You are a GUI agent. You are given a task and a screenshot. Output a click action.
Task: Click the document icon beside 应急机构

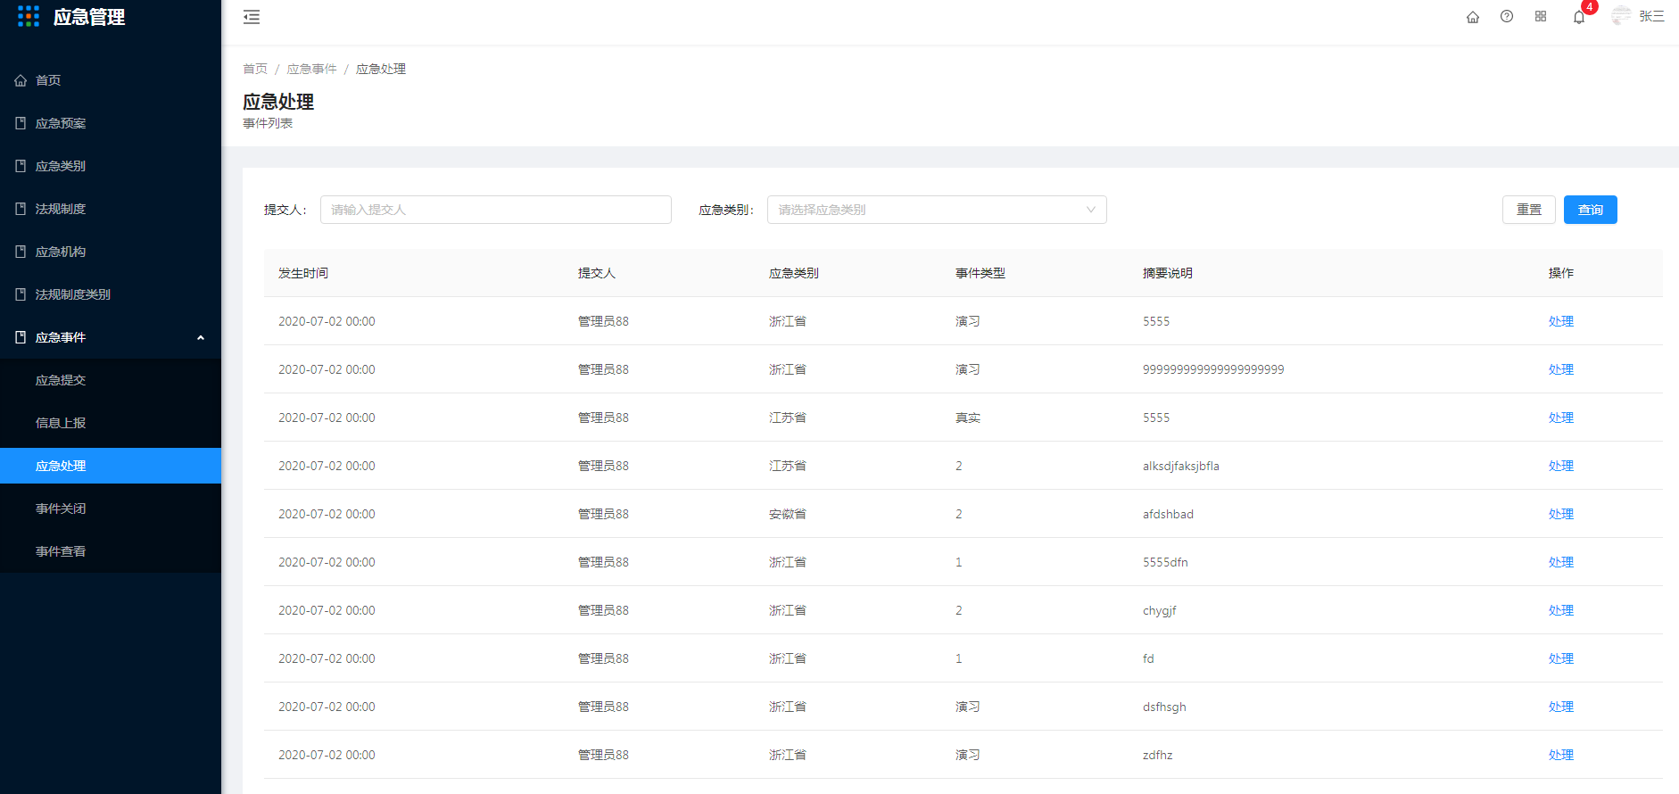[x=21, y=252]
